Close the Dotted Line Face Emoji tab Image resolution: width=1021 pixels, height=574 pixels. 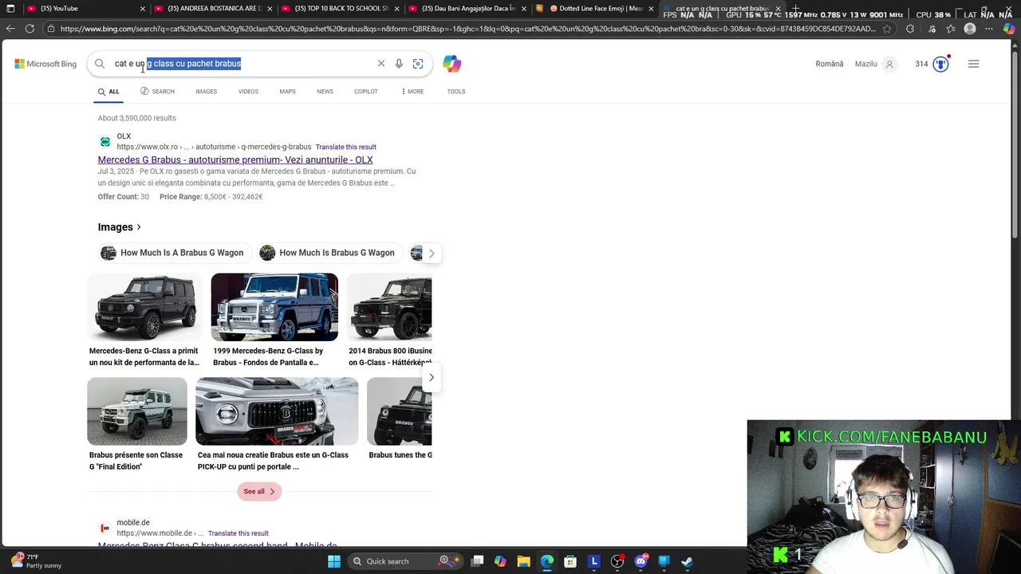click(x=651, y=8)
